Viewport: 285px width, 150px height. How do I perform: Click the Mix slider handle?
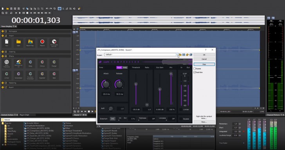click(171, 73)
